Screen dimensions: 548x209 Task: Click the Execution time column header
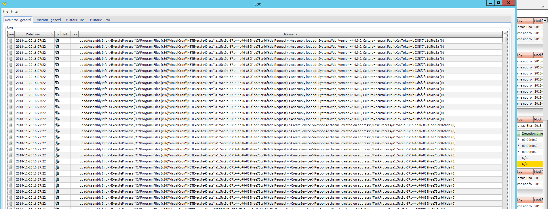coord(532,133)
